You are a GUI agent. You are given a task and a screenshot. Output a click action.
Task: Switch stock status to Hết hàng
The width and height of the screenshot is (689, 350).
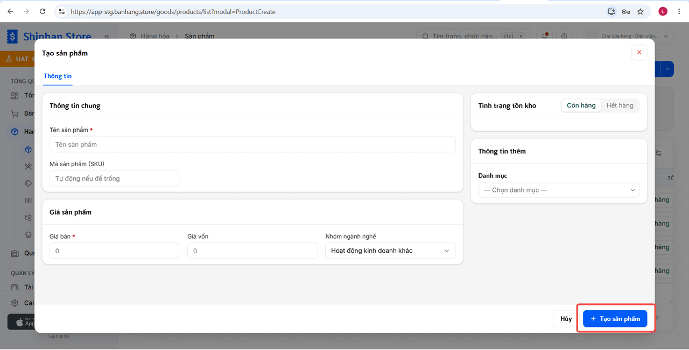point(620,105)
